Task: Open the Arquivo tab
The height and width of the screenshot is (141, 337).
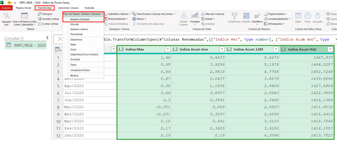Action: click(6, 8)
